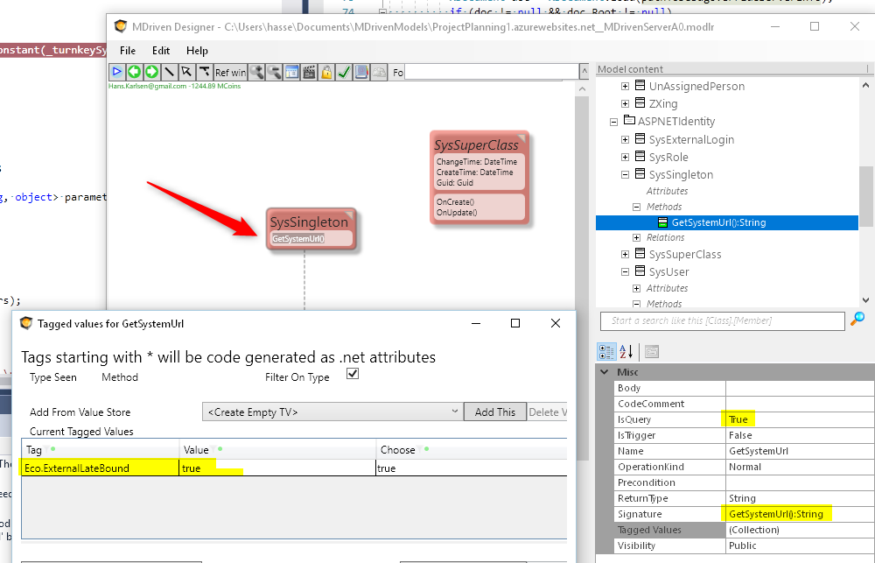
Task: Select the association arrow tool
Action: click(x=204, y=72)
